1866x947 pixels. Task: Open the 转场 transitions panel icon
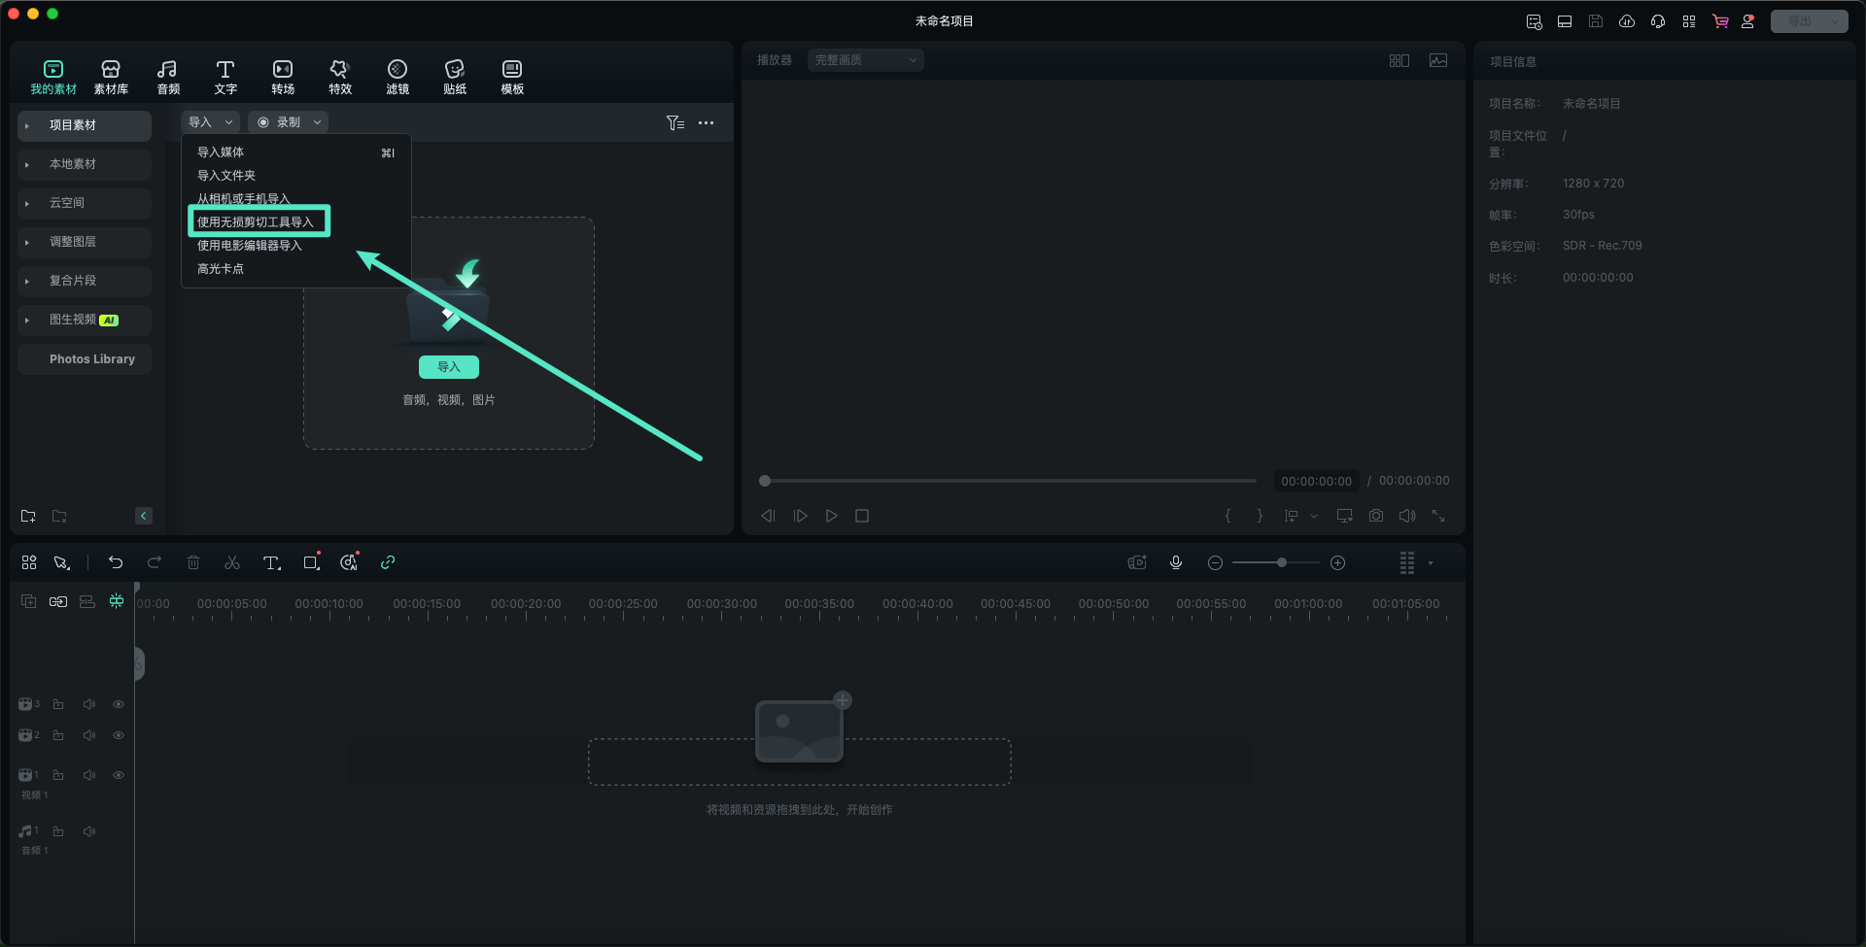coord(283,76)
